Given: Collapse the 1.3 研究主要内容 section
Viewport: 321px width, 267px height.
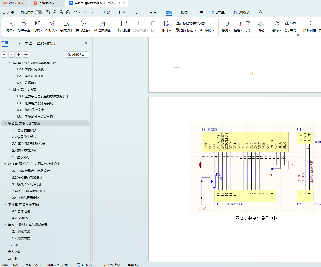Looking at the screenshot, I should coord(10,90).
